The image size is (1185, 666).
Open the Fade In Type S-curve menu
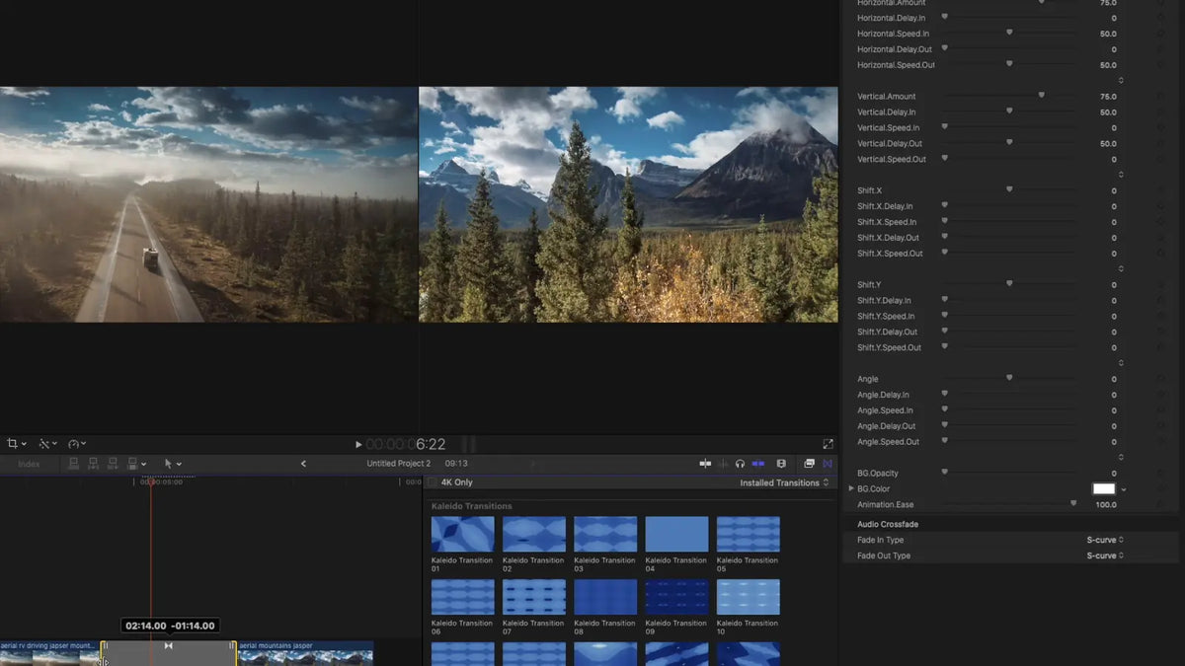tap(1105, 540)
